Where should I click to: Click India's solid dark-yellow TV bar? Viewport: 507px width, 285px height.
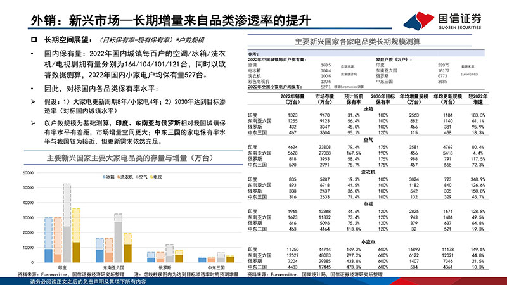(x=76, y=252)
